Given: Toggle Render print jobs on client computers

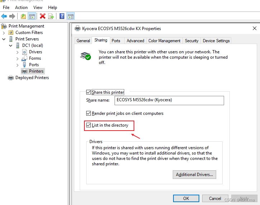Looking at the screenshot, I should tap(88, 113).
